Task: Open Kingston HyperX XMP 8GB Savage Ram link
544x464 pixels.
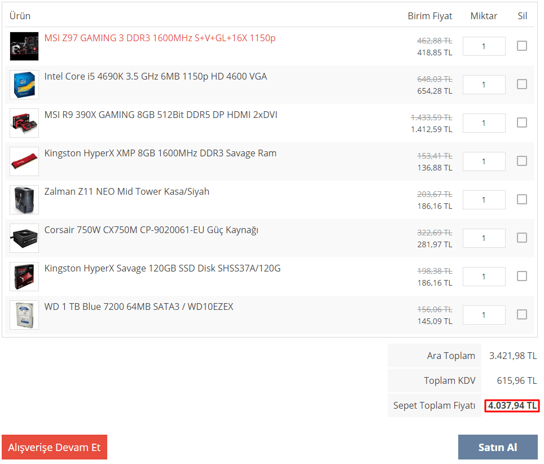Action: pyautogui.click(x=160, y=153)
